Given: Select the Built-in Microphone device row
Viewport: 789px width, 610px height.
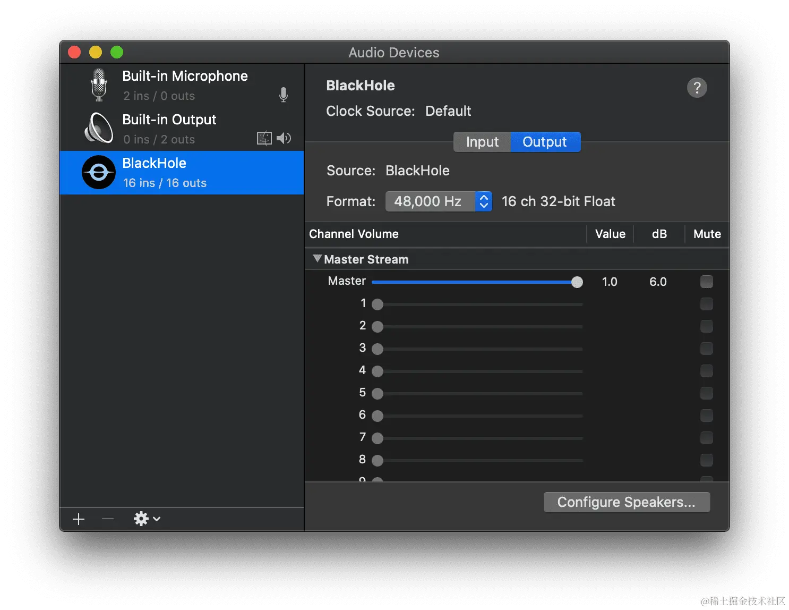Looking at the screenshot, I should 182,86.
